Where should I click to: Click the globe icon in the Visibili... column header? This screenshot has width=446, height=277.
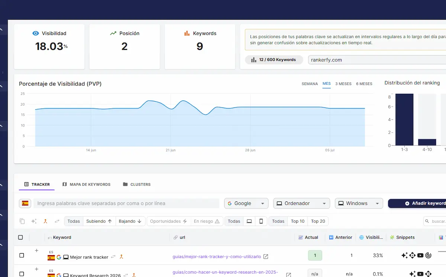click(x=362, y=237)
